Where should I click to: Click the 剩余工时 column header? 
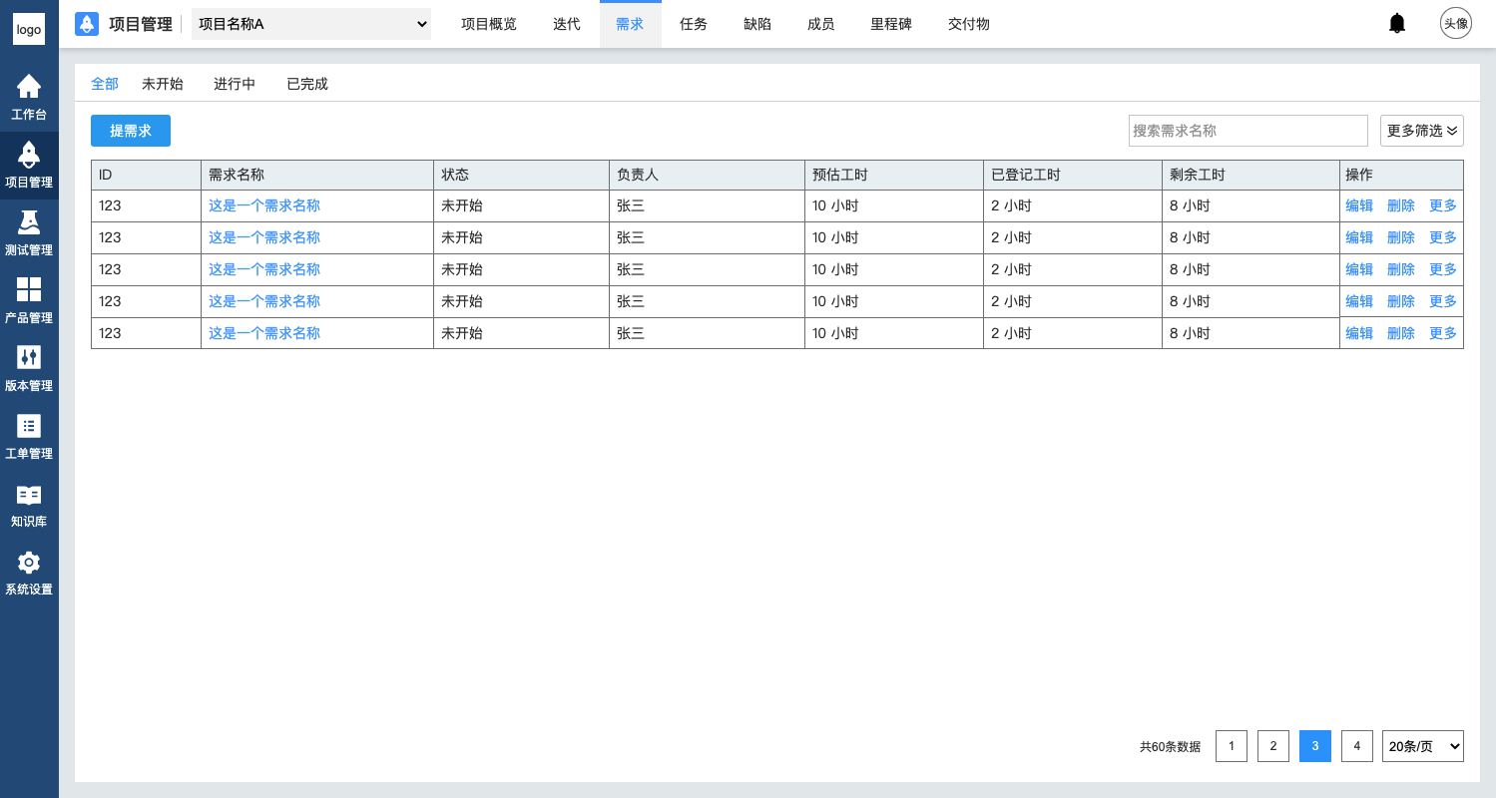pyautogui.click(x=1250, y=175)
